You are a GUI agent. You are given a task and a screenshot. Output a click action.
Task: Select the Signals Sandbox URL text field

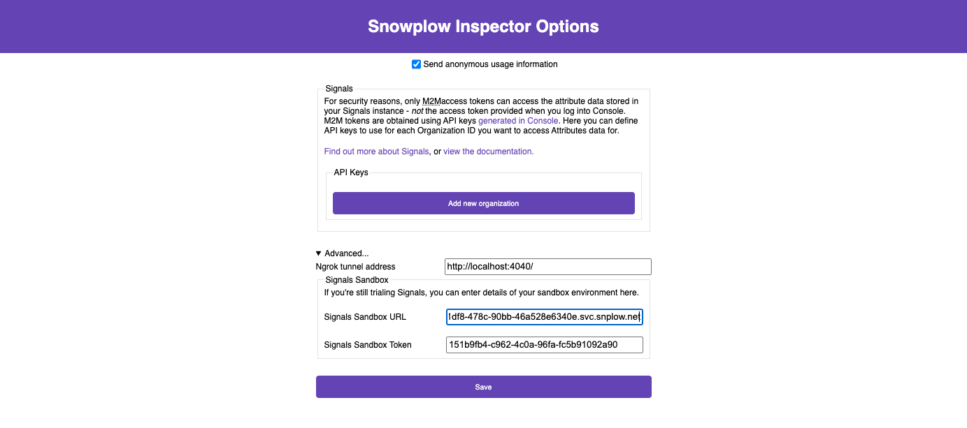coord(544,316)
